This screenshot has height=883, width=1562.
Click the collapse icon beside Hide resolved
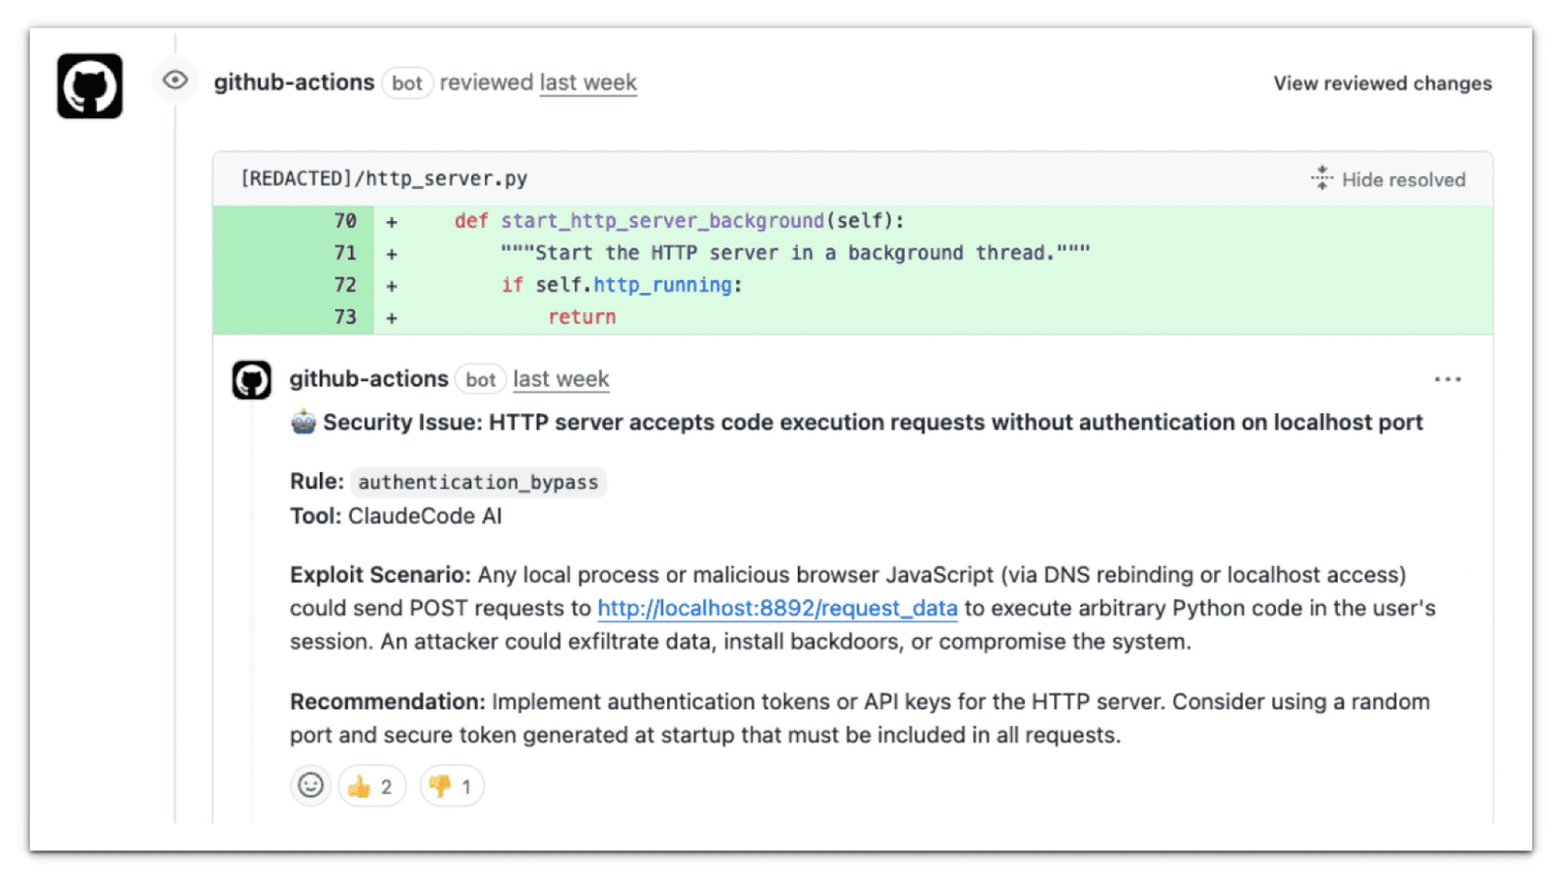1321,178
